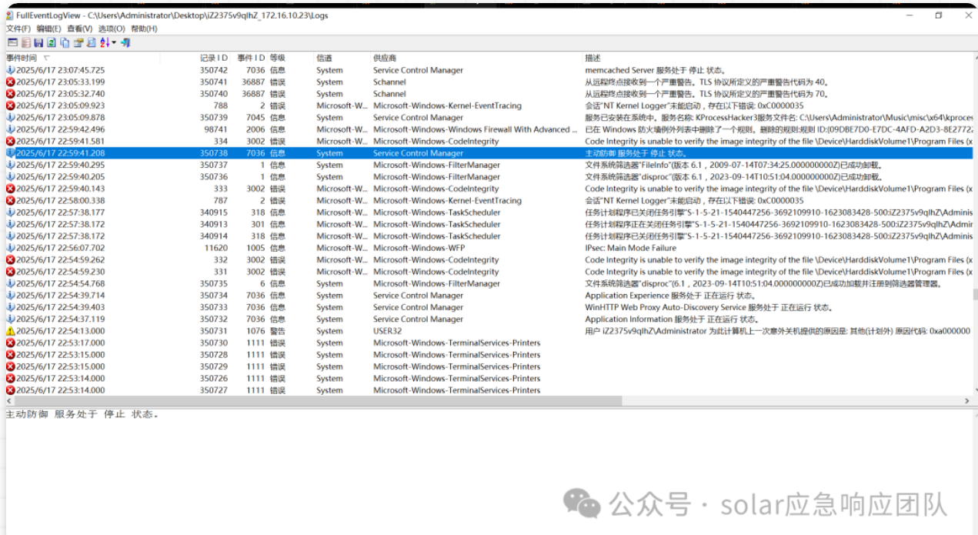The width and height of the screenshot is (978, 535).
Task: Click the Copy selected items icon
Action: tap(65, 43)
